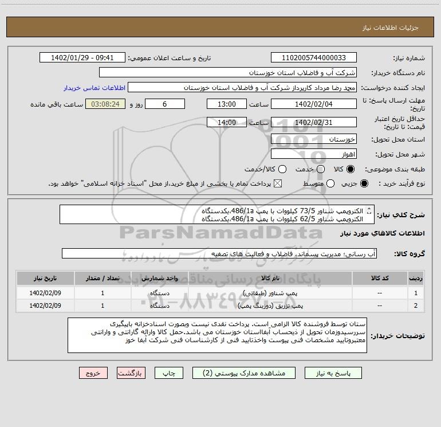Click the request number field 1102005744000033
This screenshot has width=441, height=427.
click(314, 58)
